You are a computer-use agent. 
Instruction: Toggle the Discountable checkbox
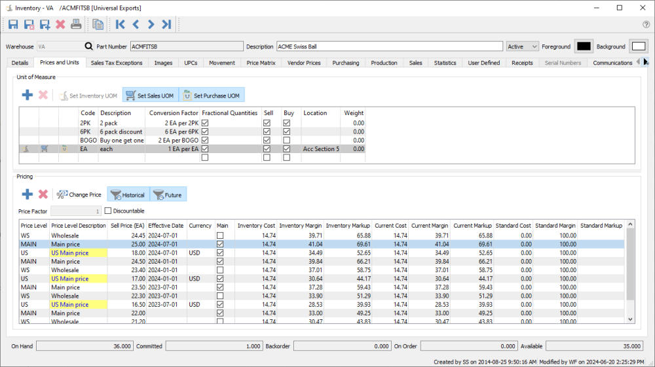coord(109,211)
